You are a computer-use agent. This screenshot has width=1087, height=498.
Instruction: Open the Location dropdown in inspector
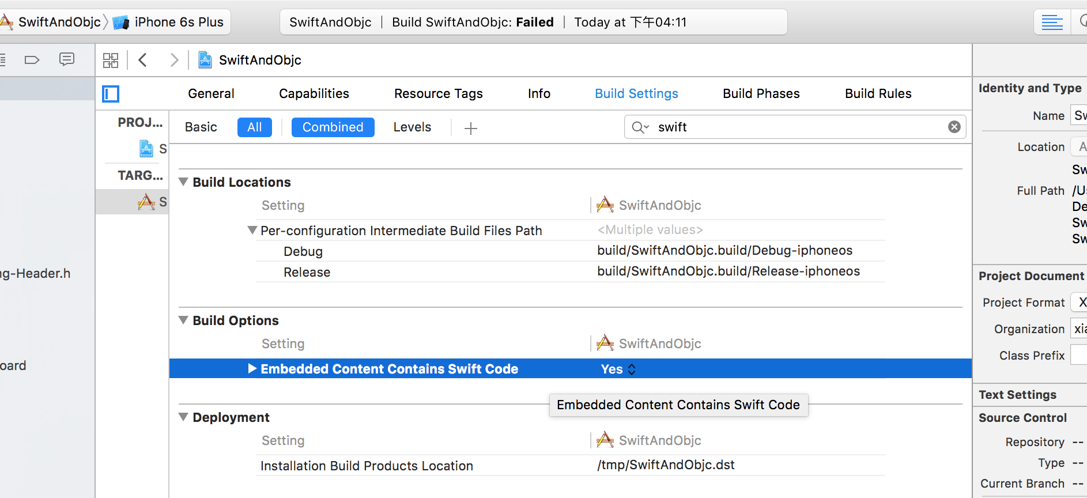point(1078,147)
